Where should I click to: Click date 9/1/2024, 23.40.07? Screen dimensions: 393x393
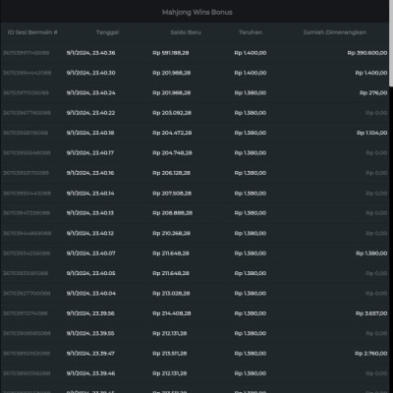(90, 253)
